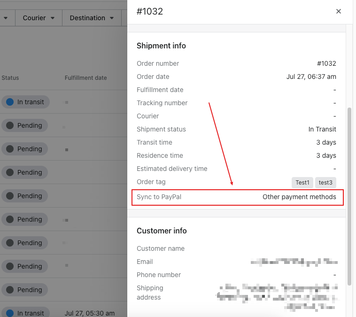The image size is (356, 317).
Task: Click the #1032 order number value
Action: pyautogui.click(x=326, y=63)
